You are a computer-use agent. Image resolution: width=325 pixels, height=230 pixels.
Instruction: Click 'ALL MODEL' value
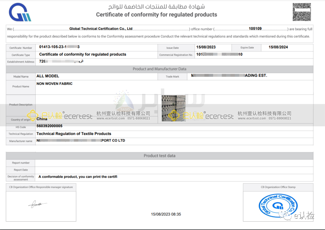coord(48,76)
